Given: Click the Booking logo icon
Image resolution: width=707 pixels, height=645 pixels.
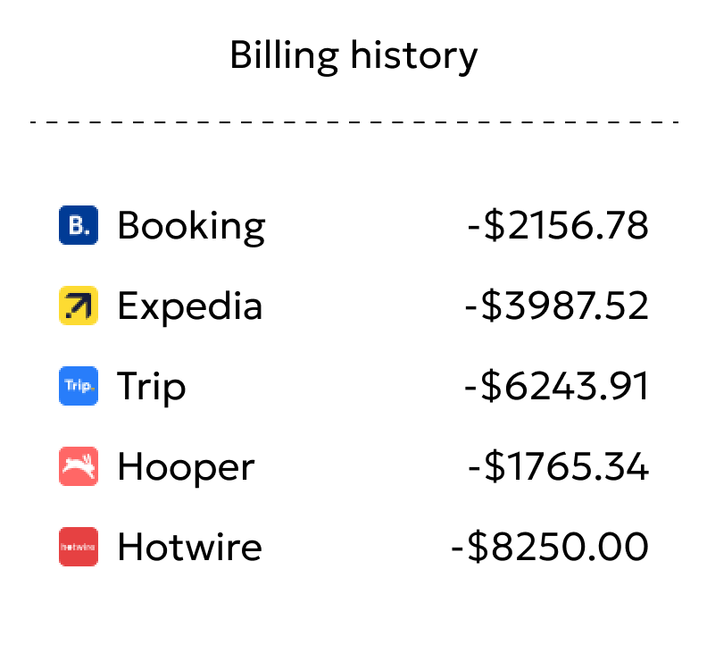Looking at the screenshot, I should click(79, 225).
